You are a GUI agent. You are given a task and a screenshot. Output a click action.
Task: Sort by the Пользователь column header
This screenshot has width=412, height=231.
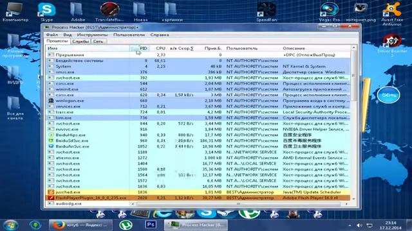pyautogui.click(x=252, y=48)
